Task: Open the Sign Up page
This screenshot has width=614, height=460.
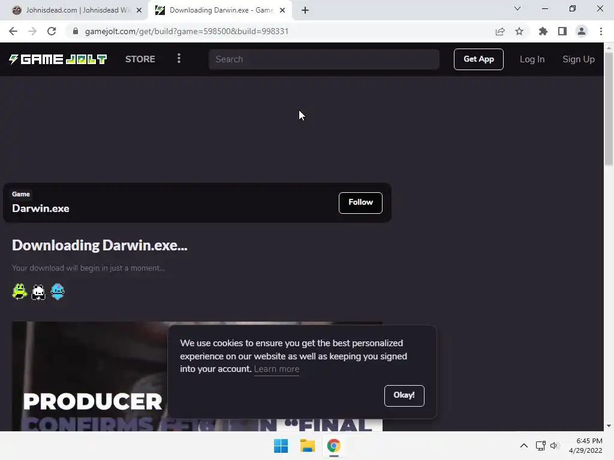Action: [579, 59]
